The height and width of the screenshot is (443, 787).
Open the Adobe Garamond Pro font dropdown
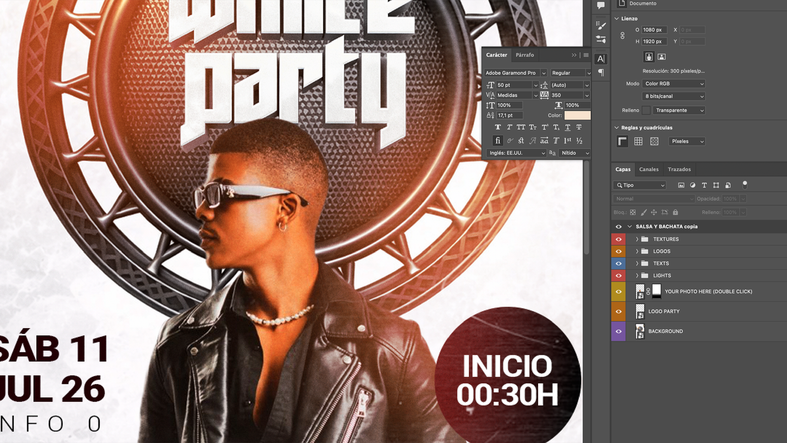(544, 73)
